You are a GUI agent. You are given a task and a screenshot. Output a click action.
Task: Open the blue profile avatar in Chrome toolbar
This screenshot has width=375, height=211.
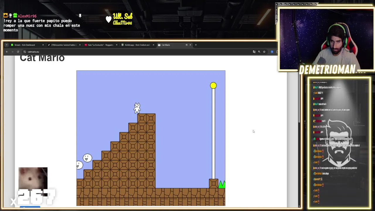tap(272, 52)
